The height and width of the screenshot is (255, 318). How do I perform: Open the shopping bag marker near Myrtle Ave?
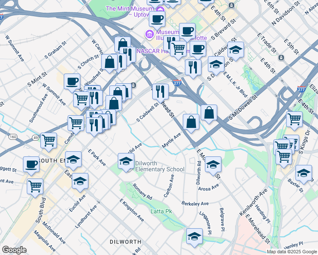(191, 122)
